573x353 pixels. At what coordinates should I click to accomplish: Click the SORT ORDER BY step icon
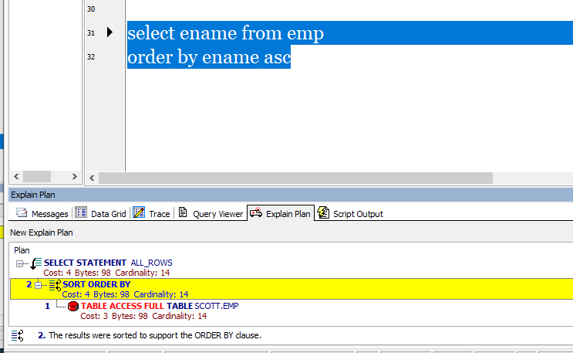(56, 285)
